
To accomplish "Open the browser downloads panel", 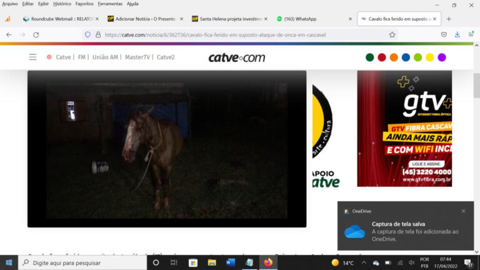I will click(x=457, y=34).
